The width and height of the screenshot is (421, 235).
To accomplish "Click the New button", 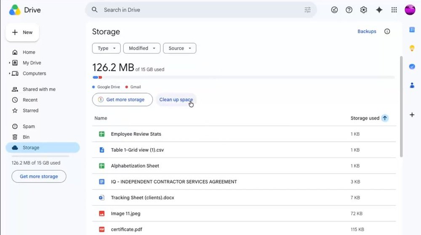I will [23, 32].
